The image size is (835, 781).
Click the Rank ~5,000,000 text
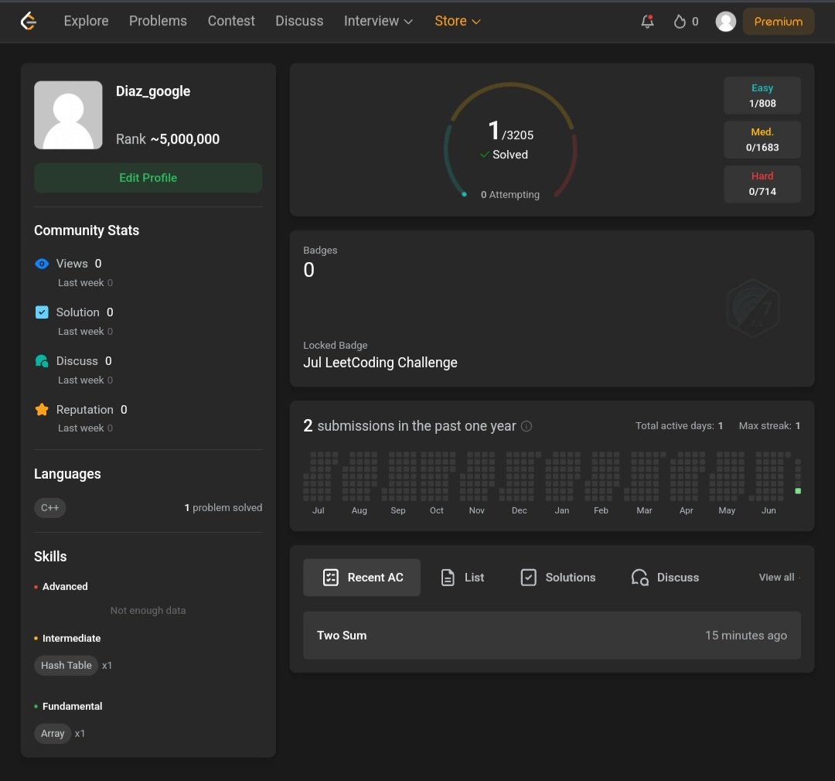click(168, 139)
